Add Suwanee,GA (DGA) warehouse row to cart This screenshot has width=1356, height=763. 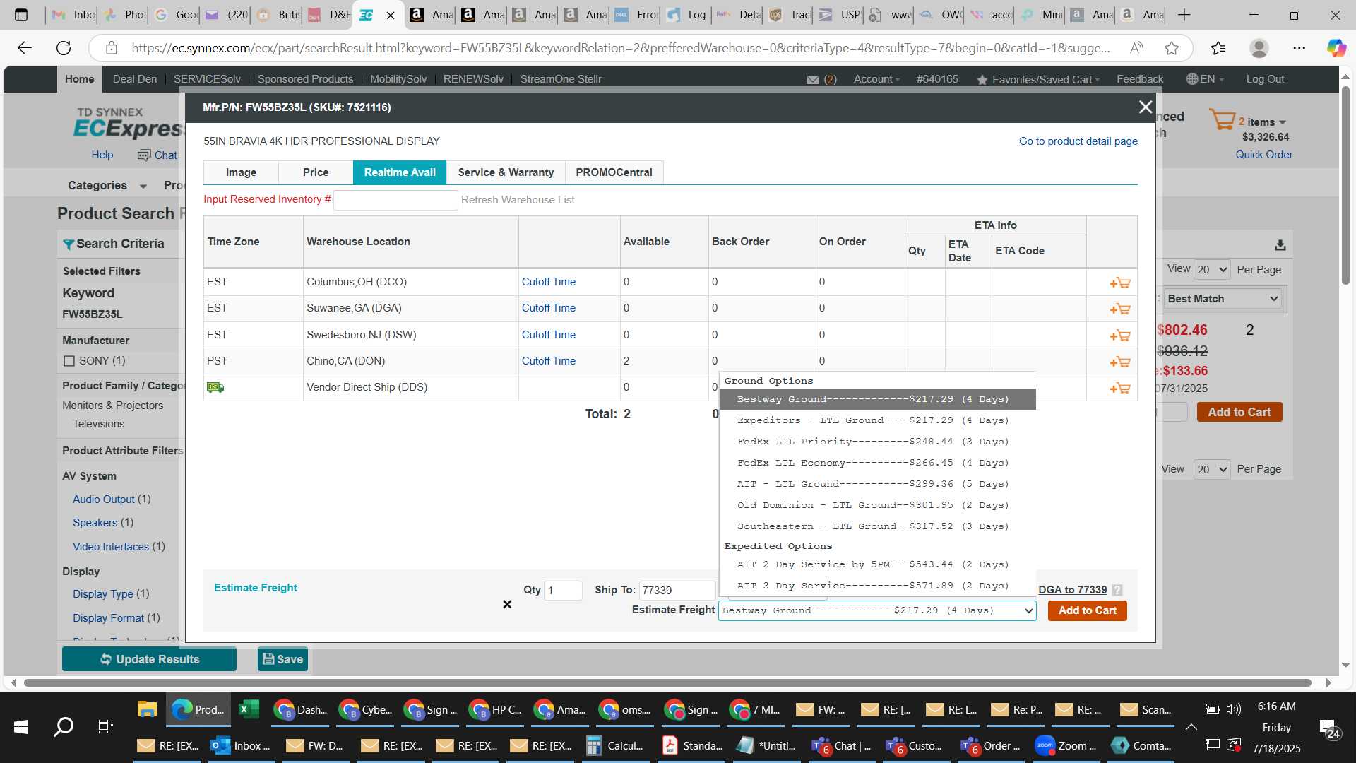click(x=1120, y=309)
